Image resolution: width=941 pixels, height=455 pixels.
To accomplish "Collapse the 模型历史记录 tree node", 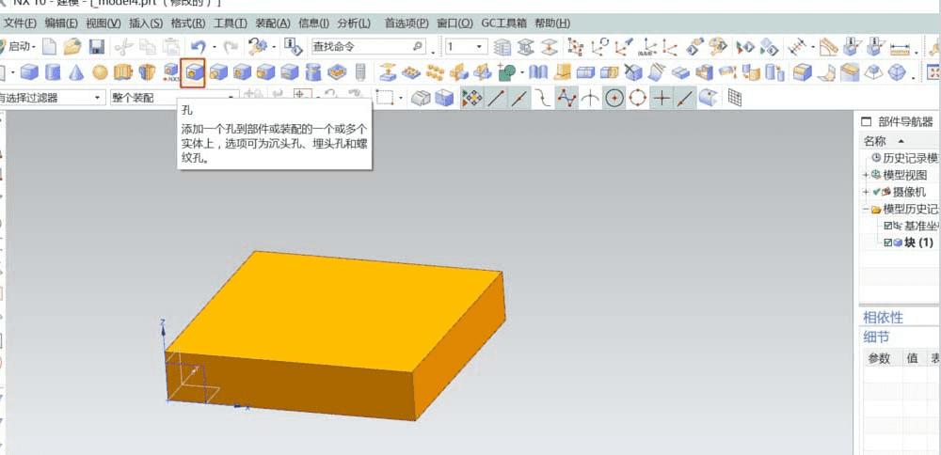I will 866,210.
